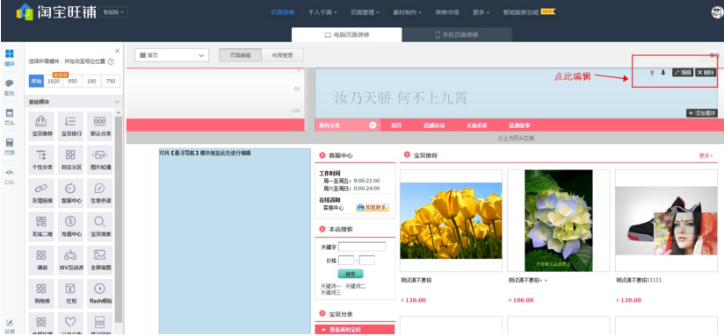Open the 页面装修 menu item
Screen dimensions: 724x336
283,12
